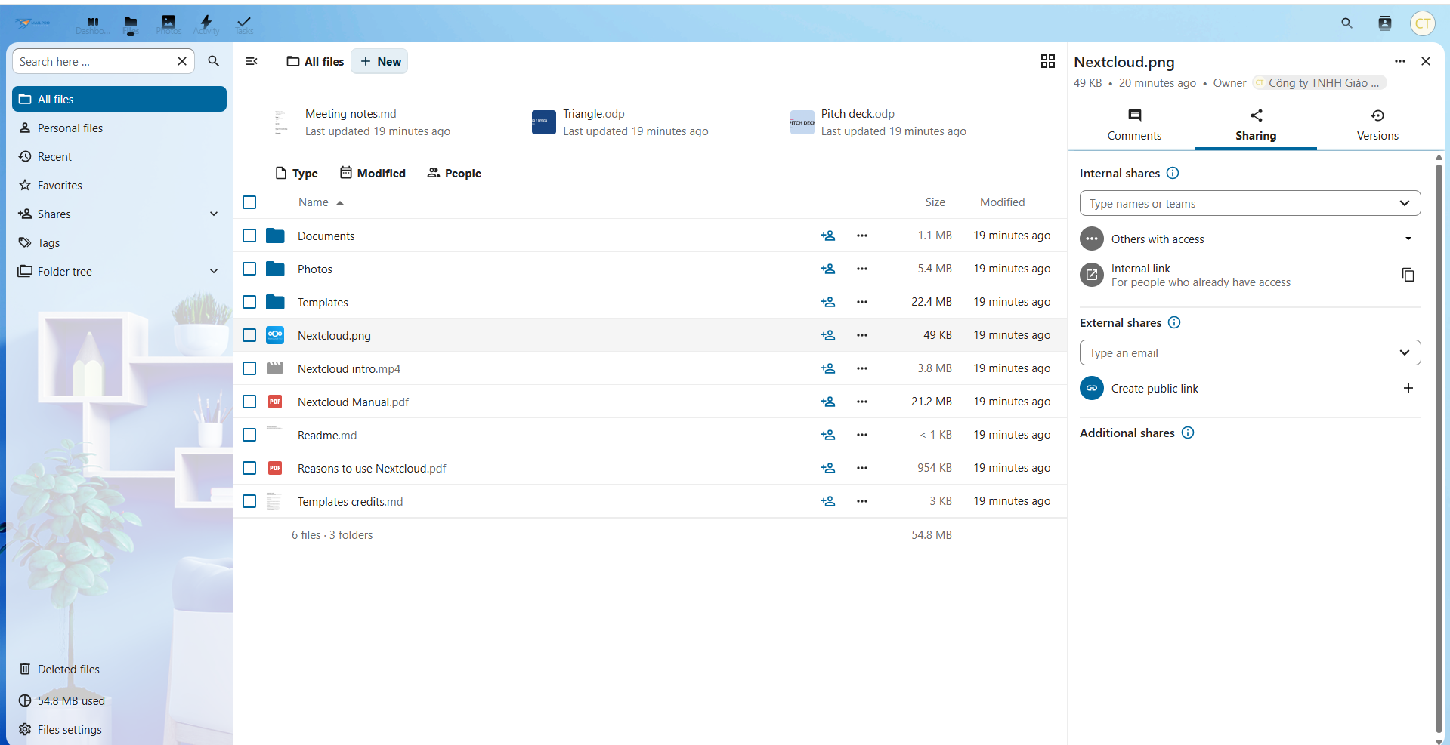
Task: Expand Others with access list
Action: tap(1408, 239)
